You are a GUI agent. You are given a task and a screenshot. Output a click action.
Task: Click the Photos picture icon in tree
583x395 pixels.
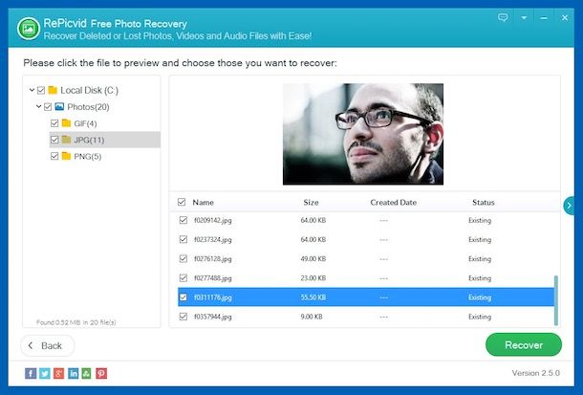point(59,107)
